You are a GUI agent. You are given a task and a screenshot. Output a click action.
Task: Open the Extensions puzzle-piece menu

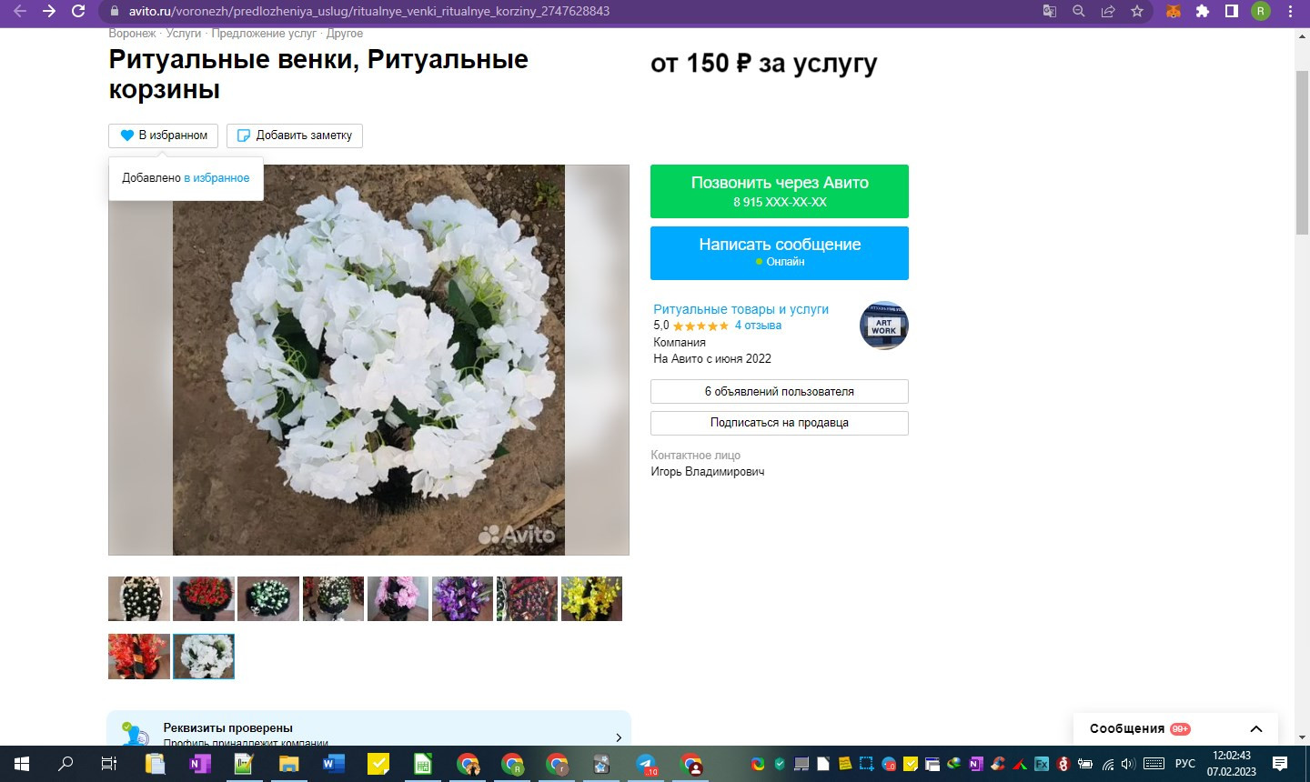[1203, 11]
